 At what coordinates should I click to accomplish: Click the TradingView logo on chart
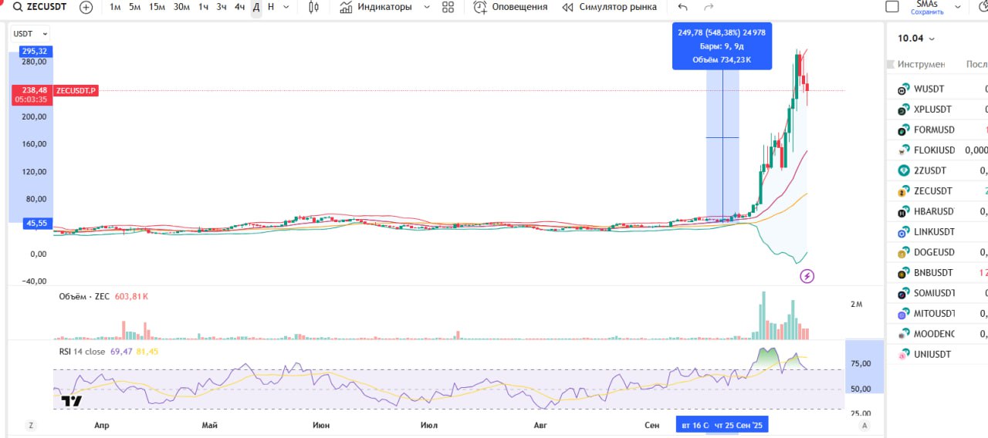point(72,401)
